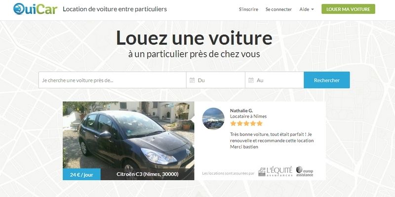
Task: Click the Europ Assistance logo
Action: (305, 171)
